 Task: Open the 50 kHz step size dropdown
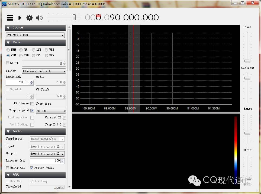pos(51,111)
